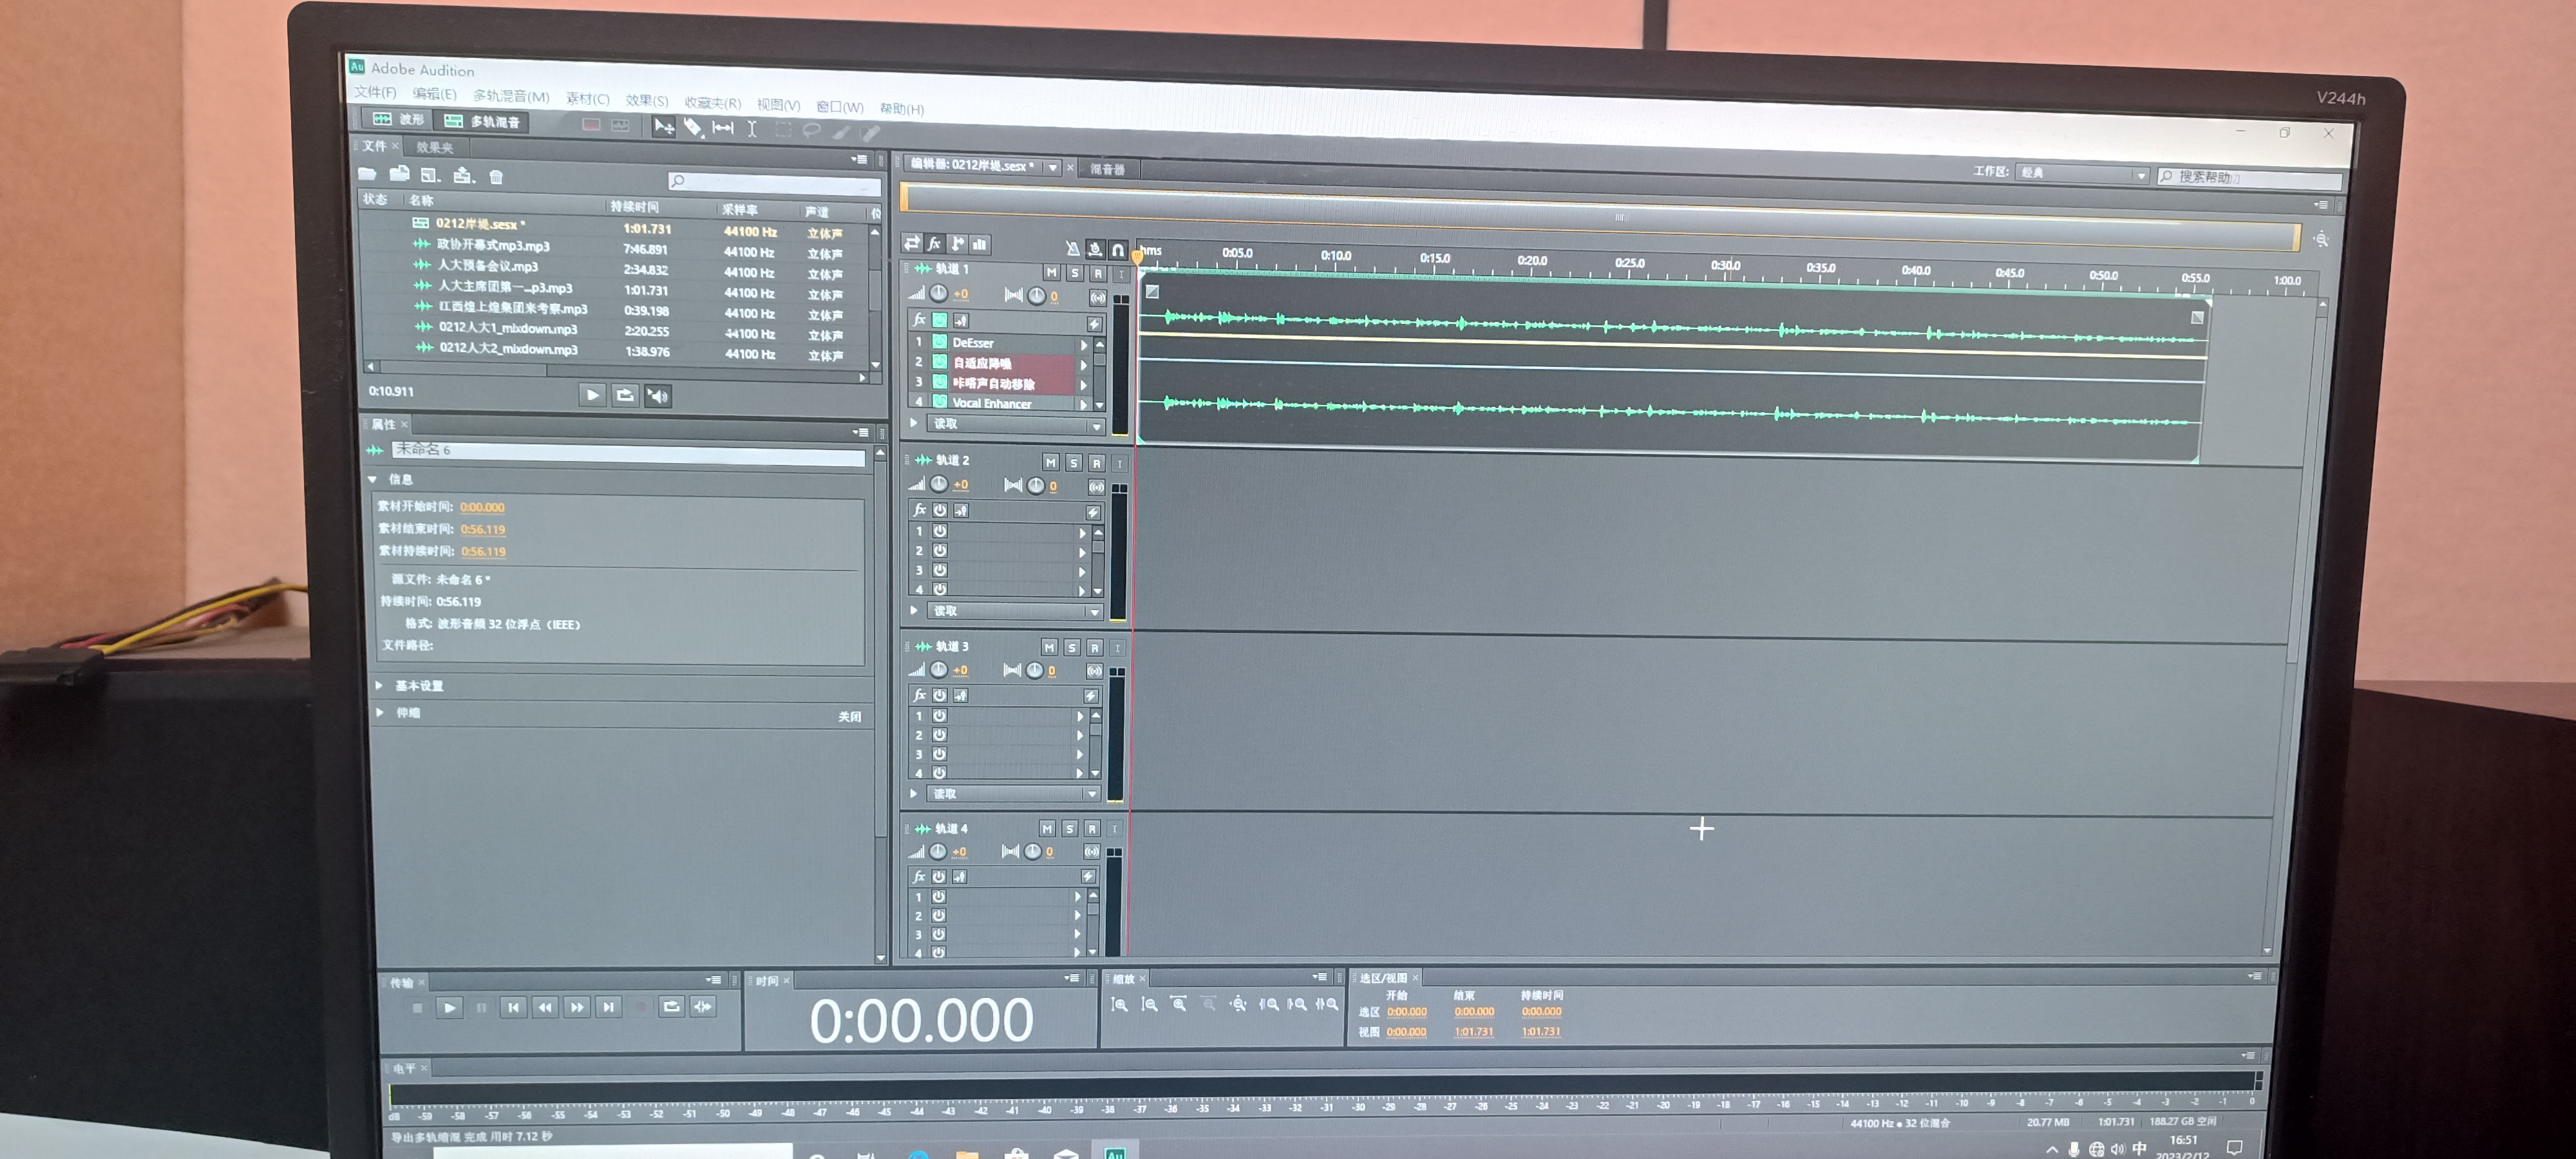Adjust Track 1 volume knob
The height and width of the screenshot is (1159, 2576).
(x=938, y=294)
